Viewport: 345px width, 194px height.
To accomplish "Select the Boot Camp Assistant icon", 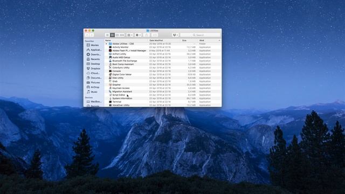I will coord(110,64).
